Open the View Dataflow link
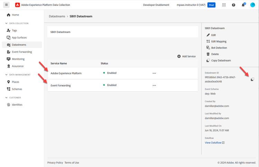The width and height of the screenshot is (259, 167). (213, 143)
